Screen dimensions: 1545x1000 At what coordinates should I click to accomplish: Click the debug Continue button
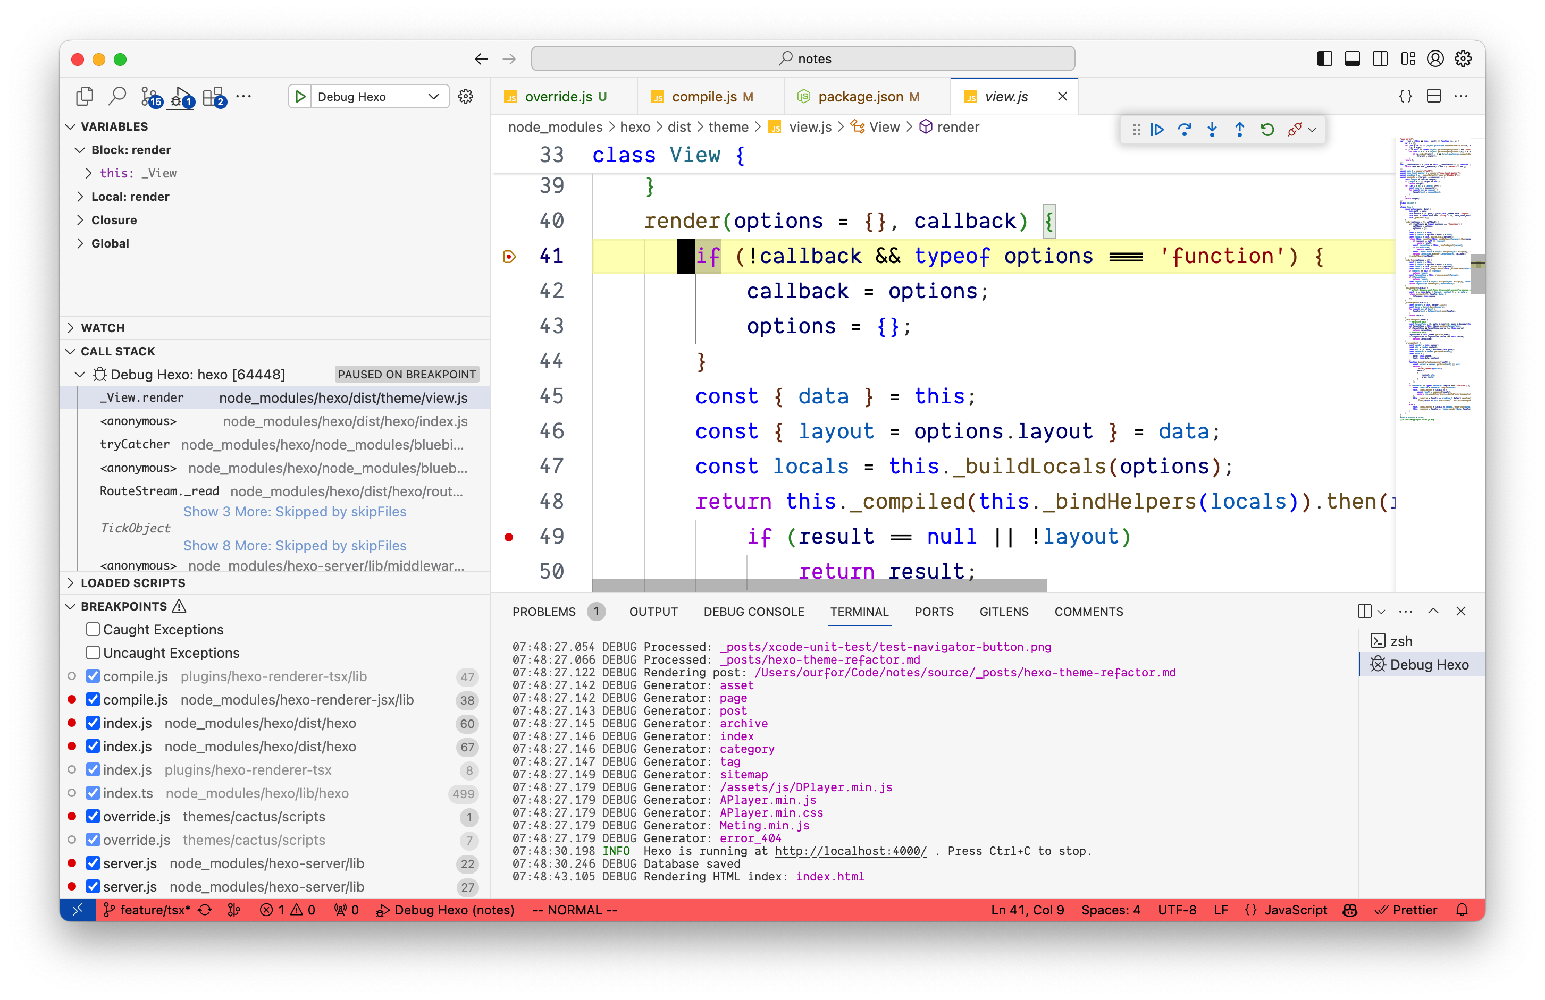[x=1157, y=130]
